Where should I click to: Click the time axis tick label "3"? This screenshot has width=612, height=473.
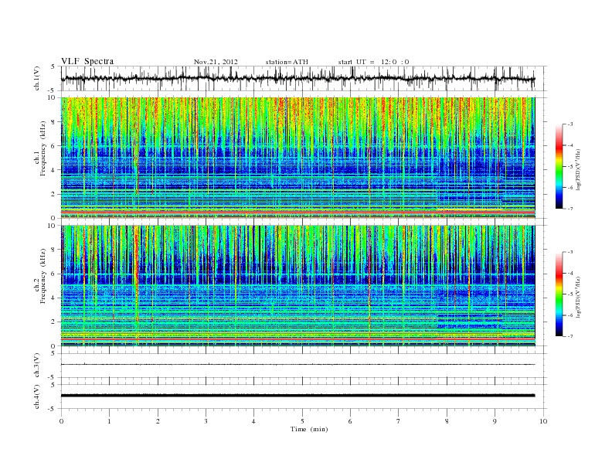206,421
